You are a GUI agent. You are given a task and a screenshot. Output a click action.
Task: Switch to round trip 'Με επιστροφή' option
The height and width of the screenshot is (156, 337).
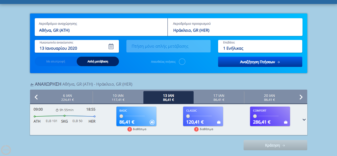pos(56,61)
